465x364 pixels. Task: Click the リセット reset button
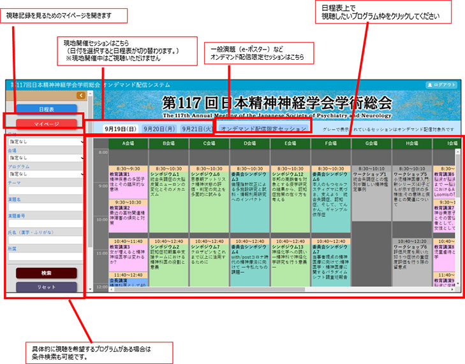(47, 287)
